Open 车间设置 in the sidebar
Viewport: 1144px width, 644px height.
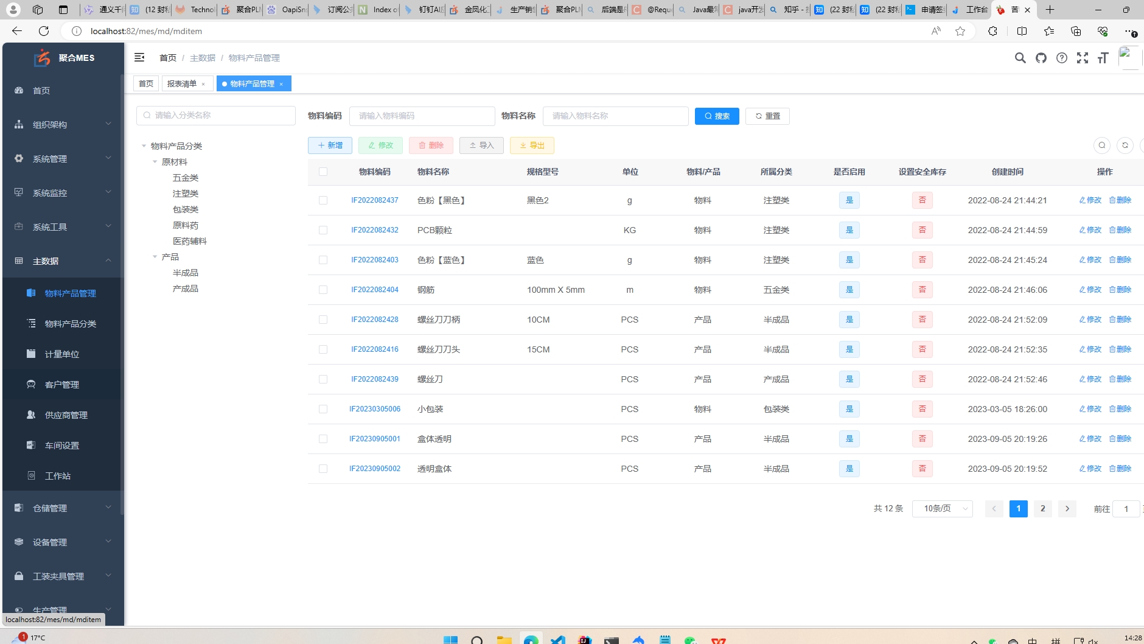tap(63, 446)
